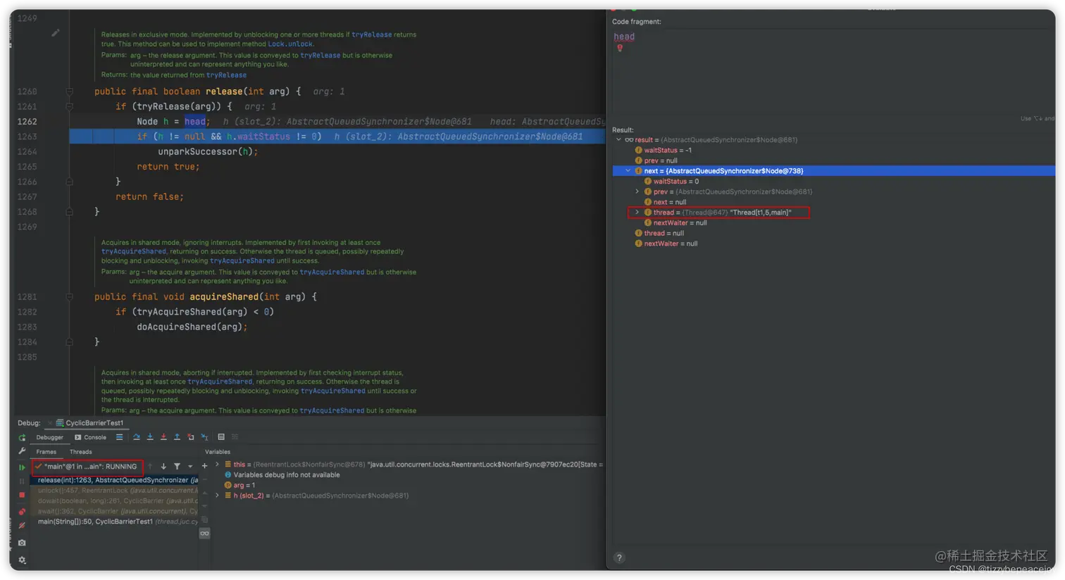Open help with the question mark button

[x=619, y=558]
